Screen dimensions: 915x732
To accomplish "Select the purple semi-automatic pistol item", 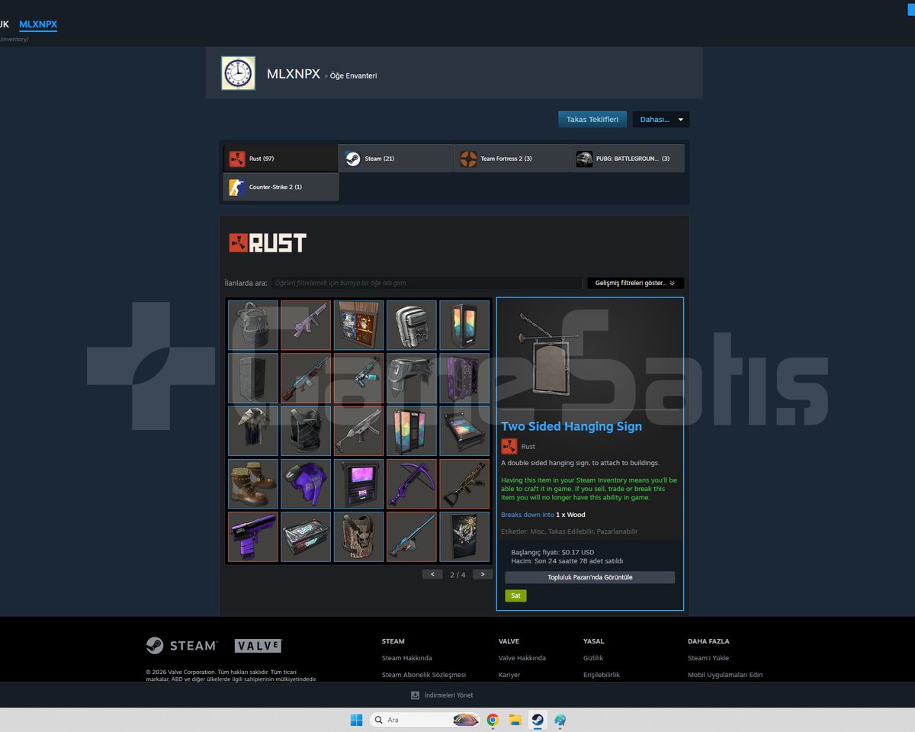I will coord(253,537).
